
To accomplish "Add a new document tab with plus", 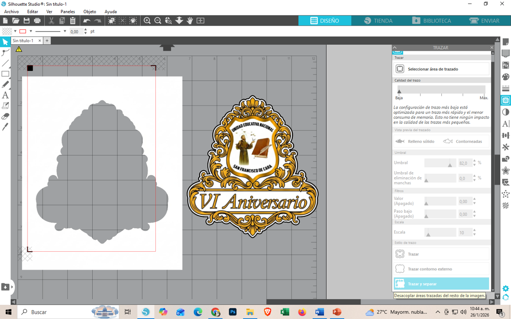I will (47, 41).
